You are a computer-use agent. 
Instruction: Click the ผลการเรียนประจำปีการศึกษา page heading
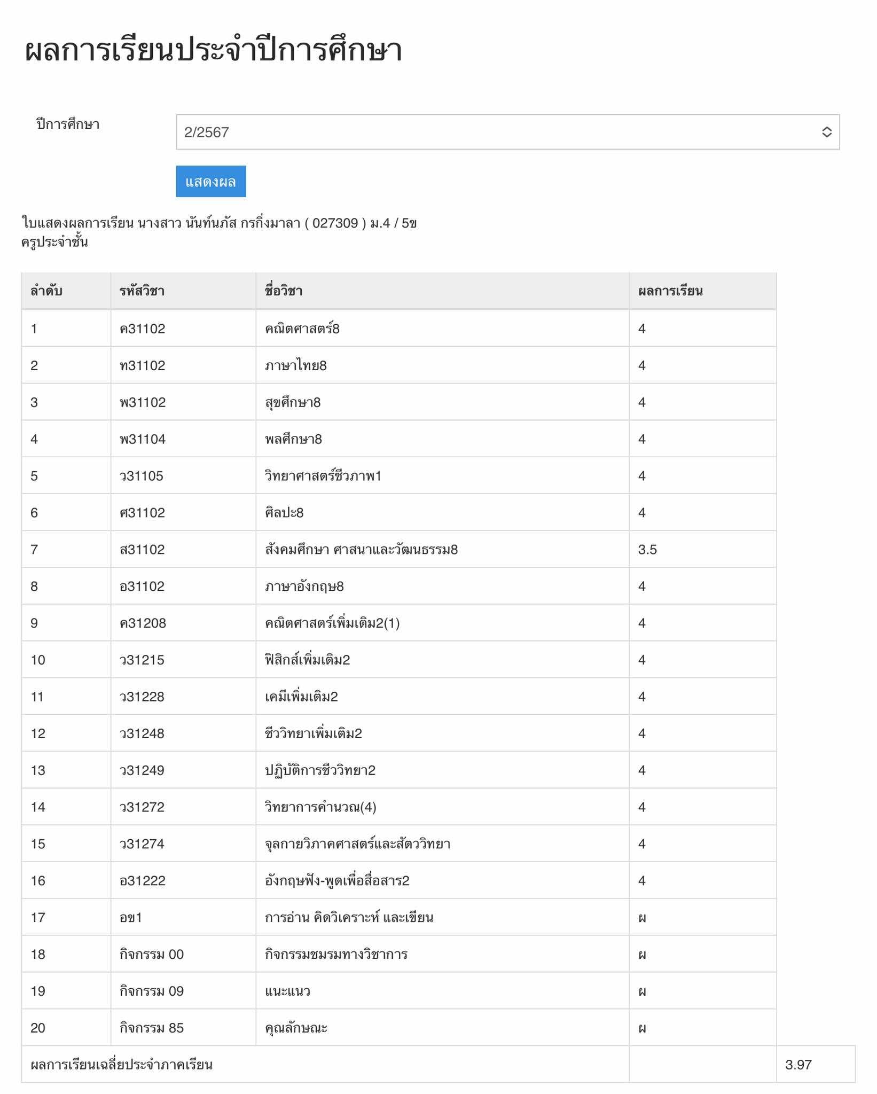(214, 51)
